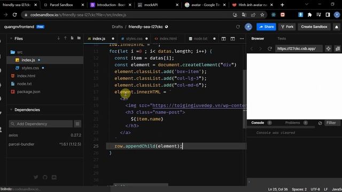Open the notifications bell icon
Screen dimensions: 342x192
click(337, 27)
